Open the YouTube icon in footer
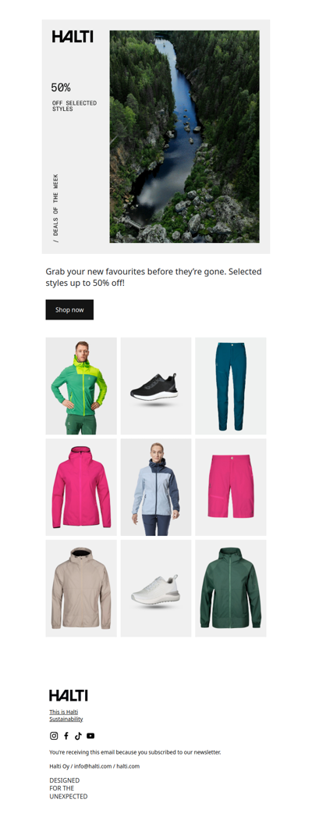The height and width of the screenshot is (828, 312). click(x=90, y=736)
